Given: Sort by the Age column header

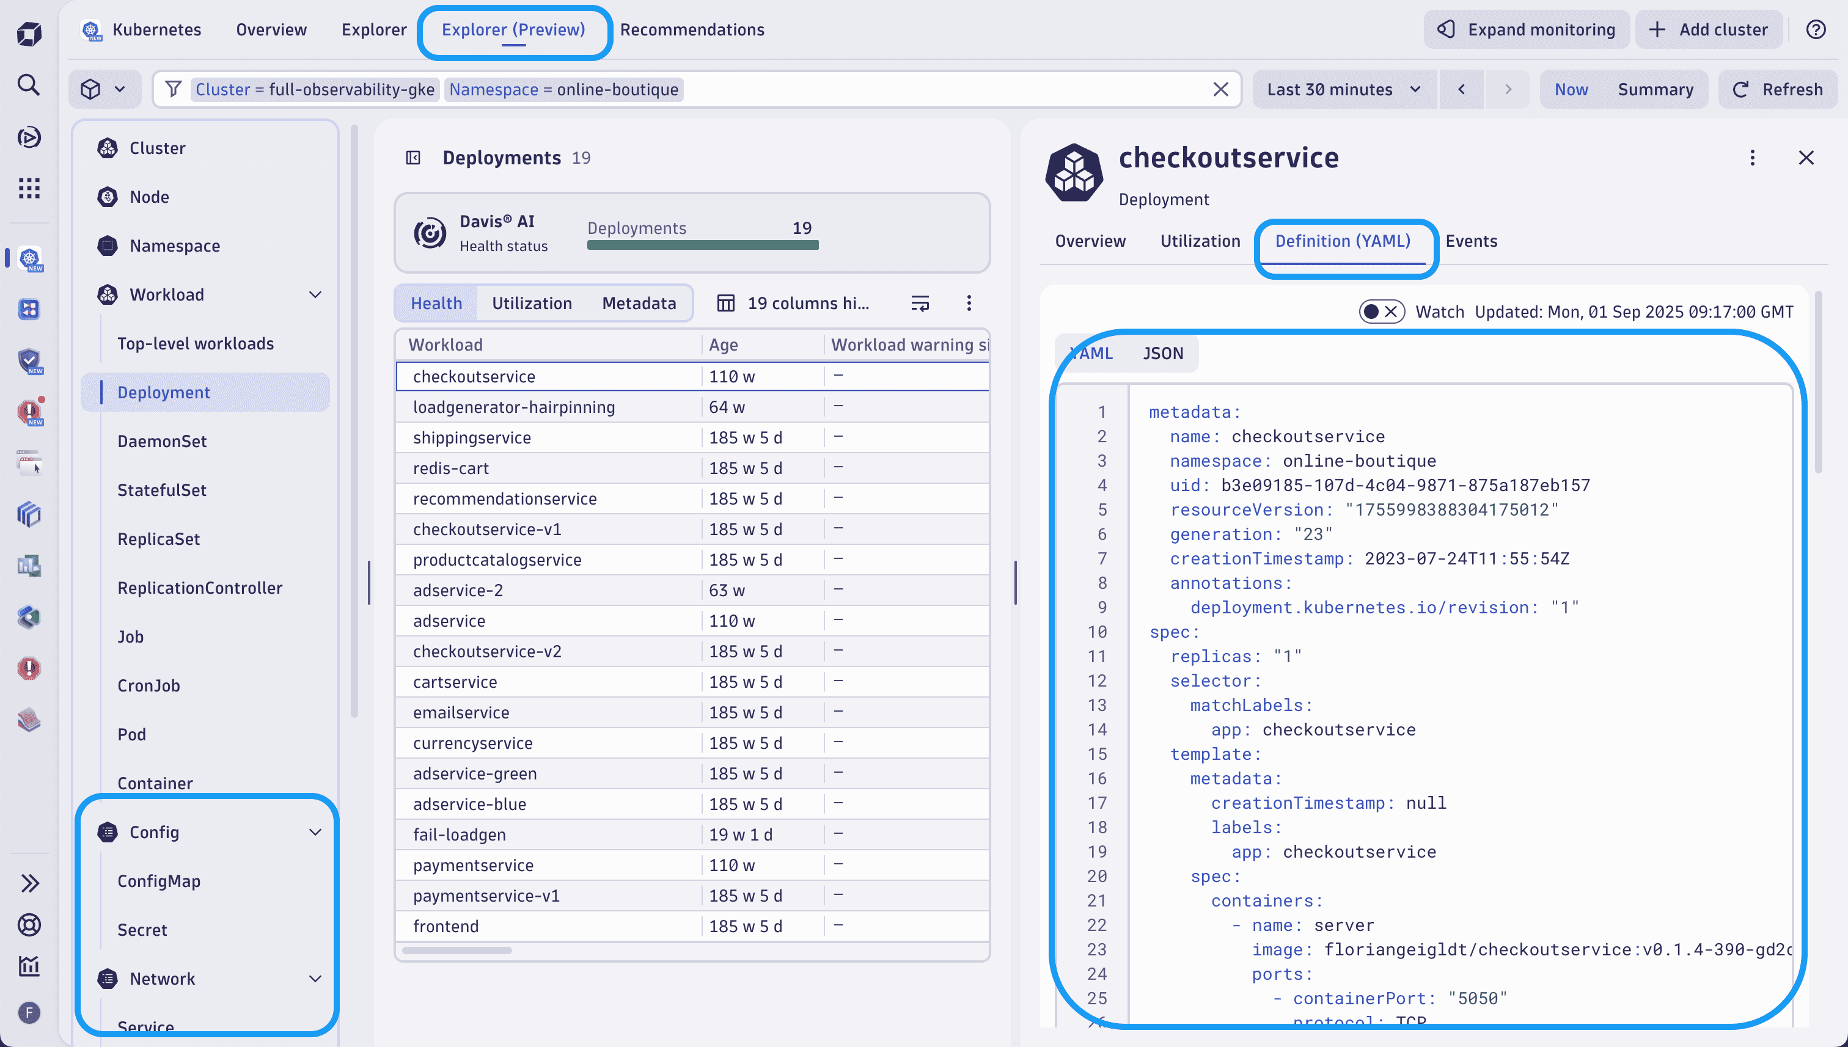Looking at the screenshot, I should point(724,345).
